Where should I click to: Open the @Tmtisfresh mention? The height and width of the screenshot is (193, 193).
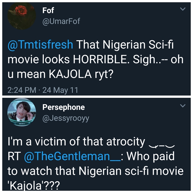point(40,45)
